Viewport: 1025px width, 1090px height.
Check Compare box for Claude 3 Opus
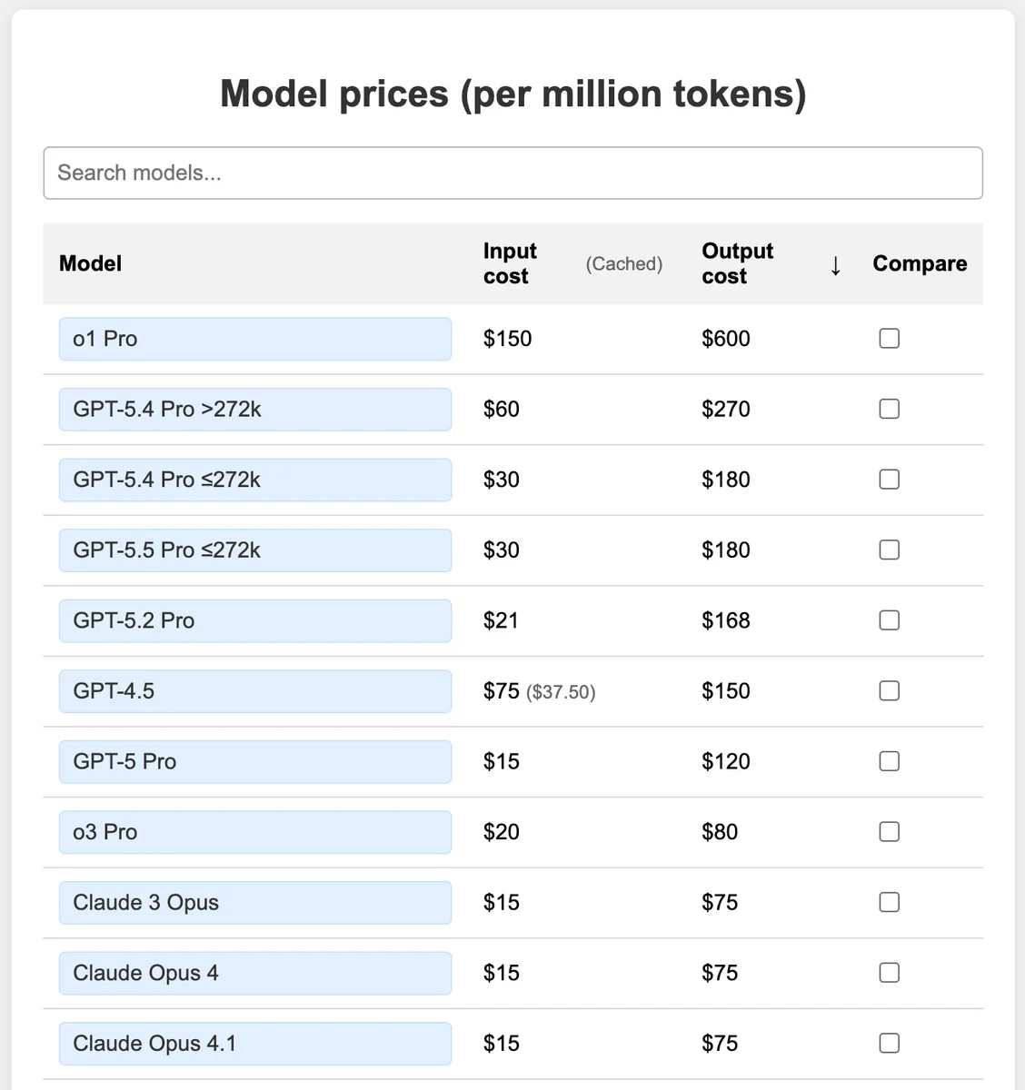coord(890,902)
